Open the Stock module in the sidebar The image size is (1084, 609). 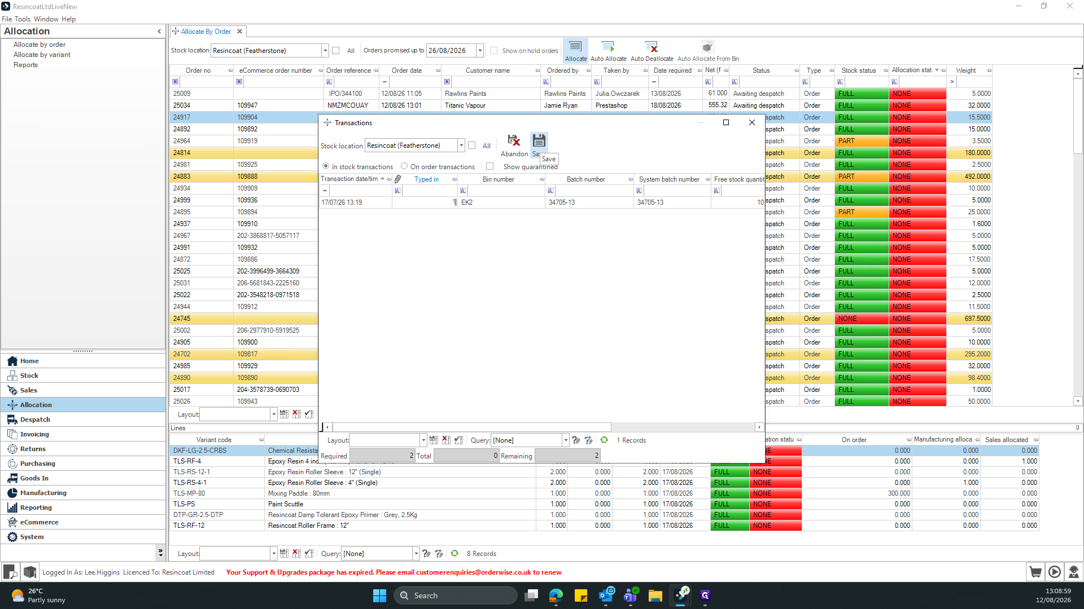[84, 376]
